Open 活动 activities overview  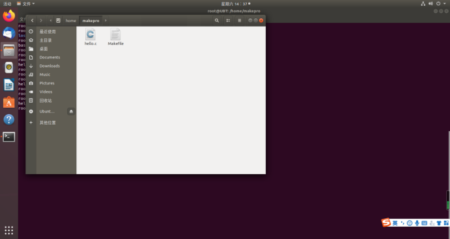click(x=7, y=4)
